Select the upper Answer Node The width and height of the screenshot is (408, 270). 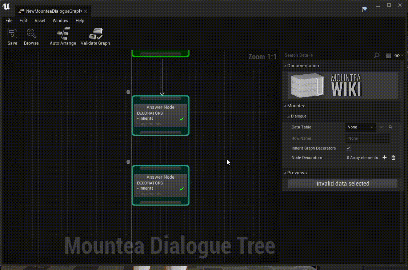(160, 116)
